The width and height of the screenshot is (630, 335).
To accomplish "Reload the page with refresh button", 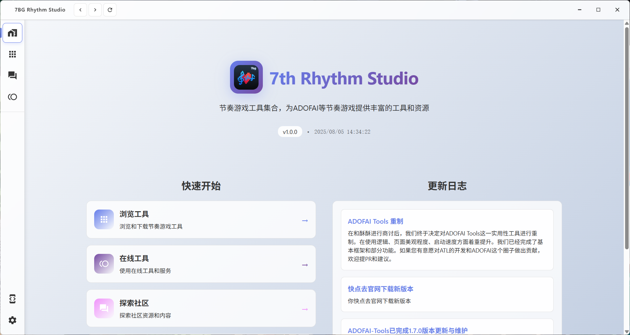I will coord(110,10).
